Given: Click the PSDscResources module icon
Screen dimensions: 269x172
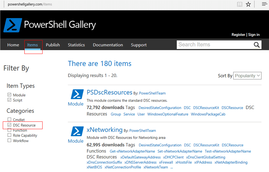Looking at the screenshot, I should (77, 94).
